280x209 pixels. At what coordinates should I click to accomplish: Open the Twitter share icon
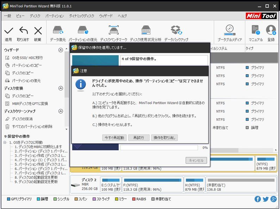(266, 199)
